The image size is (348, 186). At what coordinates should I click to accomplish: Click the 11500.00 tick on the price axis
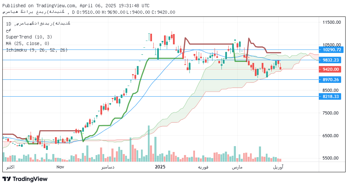pyautogui.click(x=331, y=22)
